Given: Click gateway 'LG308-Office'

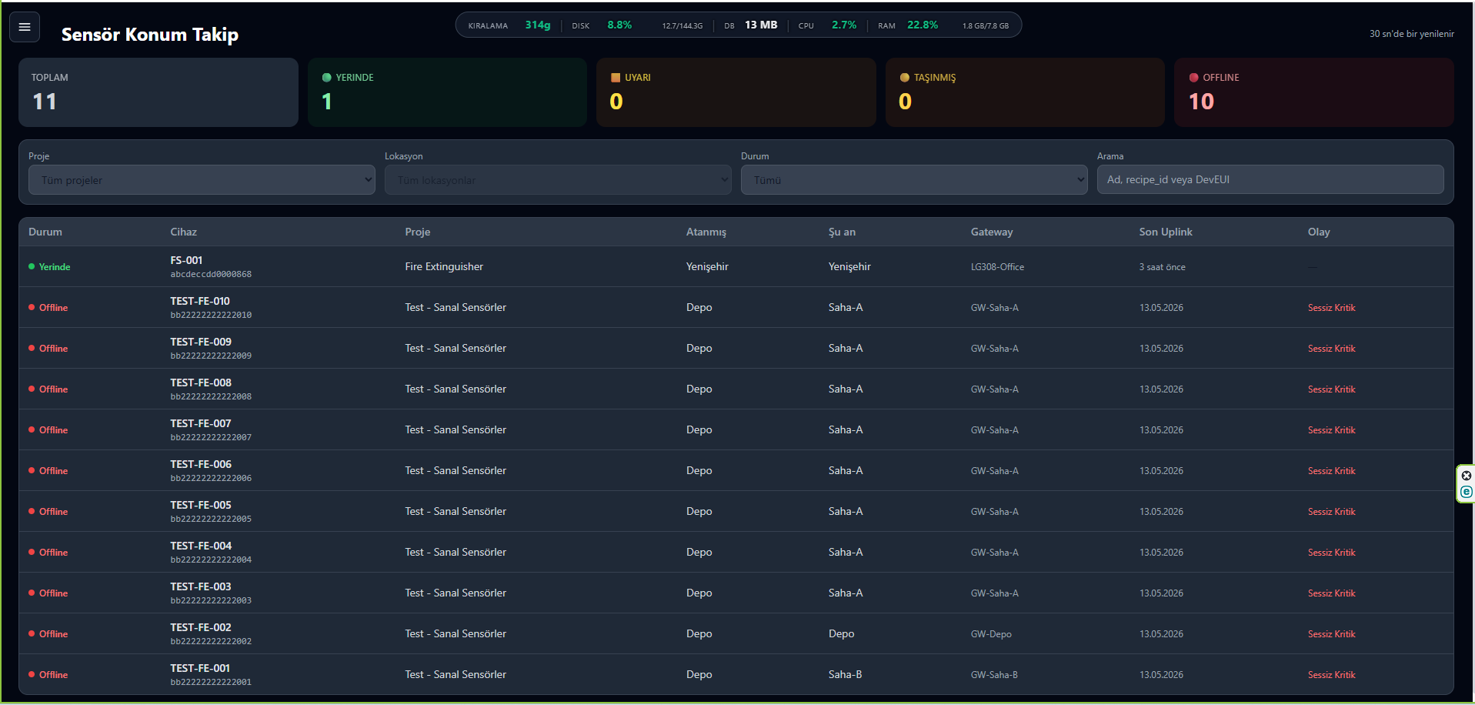Looking at the screenshot, I should pyautogui.click(x=997, y=267).
